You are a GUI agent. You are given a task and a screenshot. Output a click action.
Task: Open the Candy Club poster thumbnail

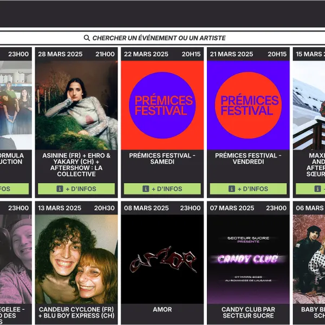coord(248,259)
